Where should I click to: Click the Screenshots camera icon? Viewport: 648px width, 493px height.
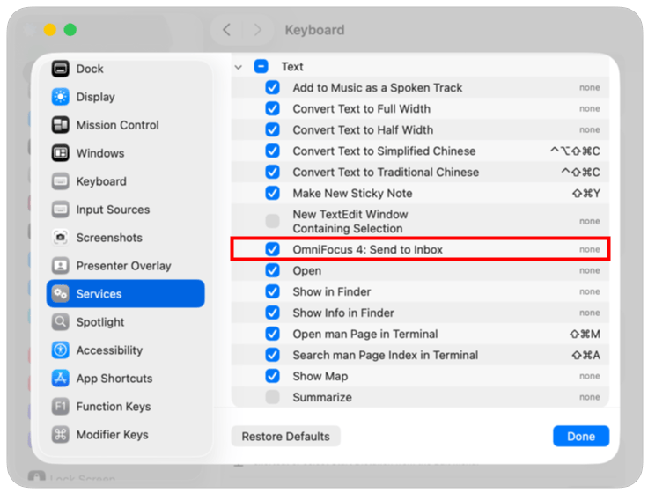coord(60,238)
